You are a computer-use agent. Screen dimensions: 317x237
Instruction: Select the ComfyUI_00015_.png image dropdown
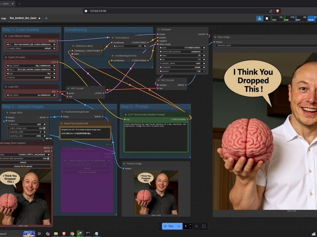[25, 155]
